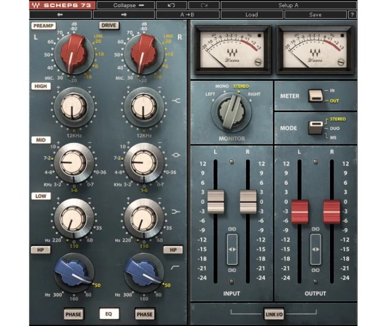Image resolution: width=386 pixels, height=326 pixels.
Task: Toggle the LINK I/O button
Action: coord(274,315)
